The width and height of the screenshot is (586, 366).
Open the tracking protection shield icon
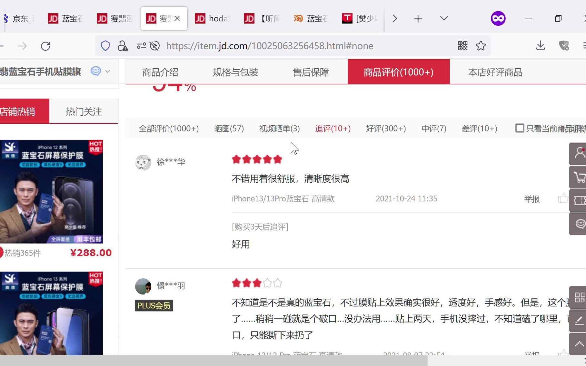105,46
